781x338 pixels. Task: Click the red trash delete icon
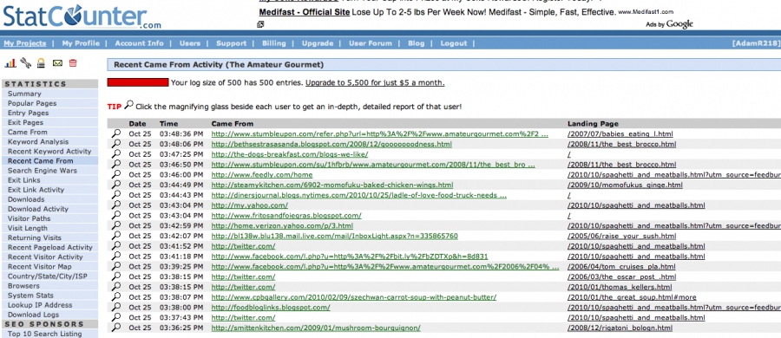click(x=73, y=63)
